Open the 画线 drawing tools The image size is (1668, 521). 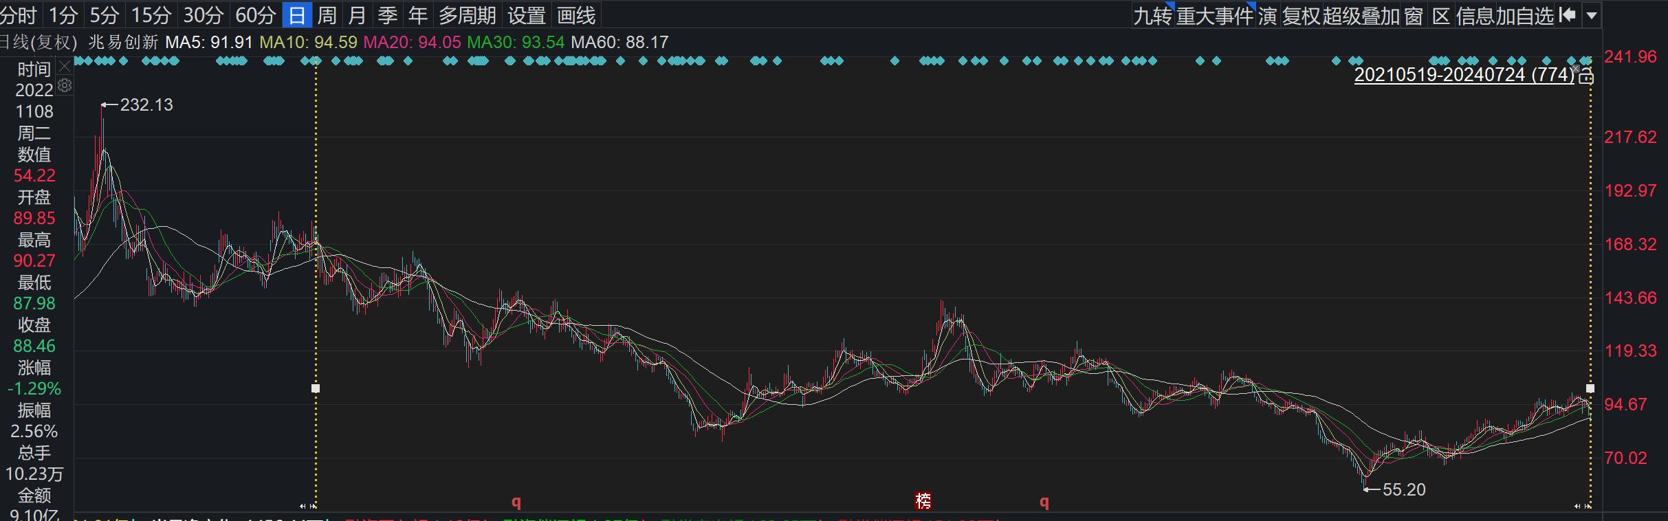(576, 15)
